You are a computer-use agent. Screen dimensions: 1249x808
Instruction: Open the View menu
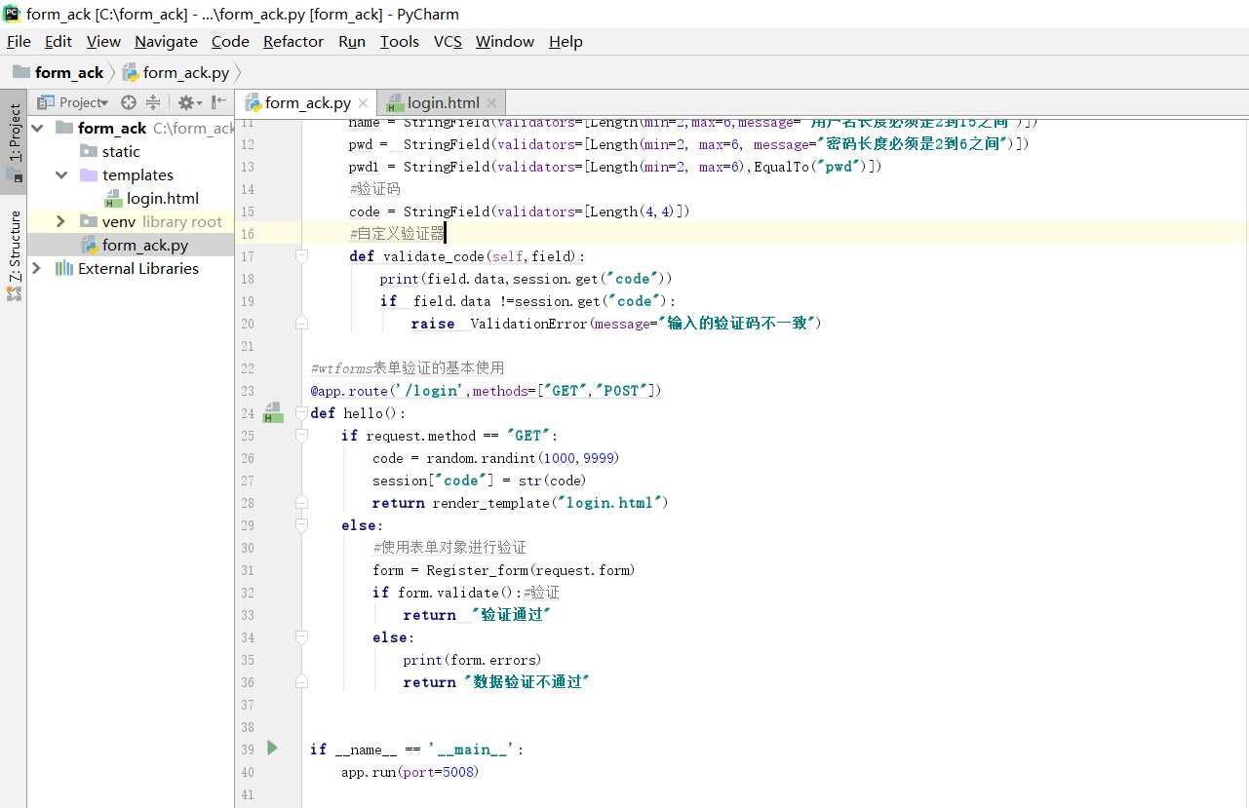[x=103, y=41]
